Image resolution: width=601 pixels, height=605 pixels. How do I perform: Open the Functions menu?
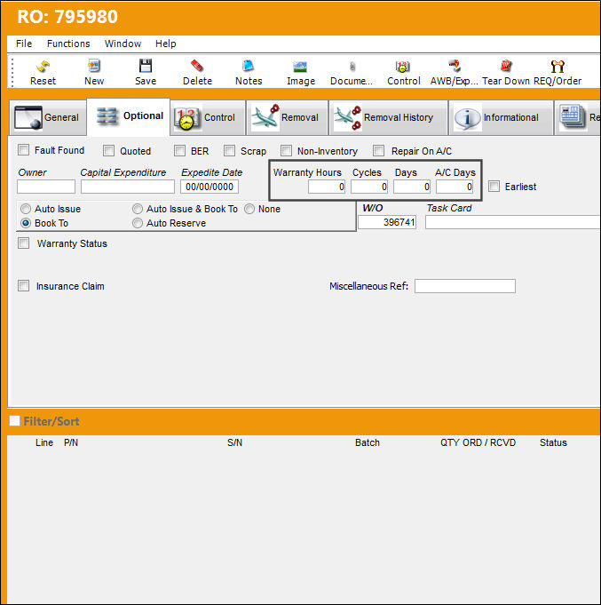tap(68, 44)
